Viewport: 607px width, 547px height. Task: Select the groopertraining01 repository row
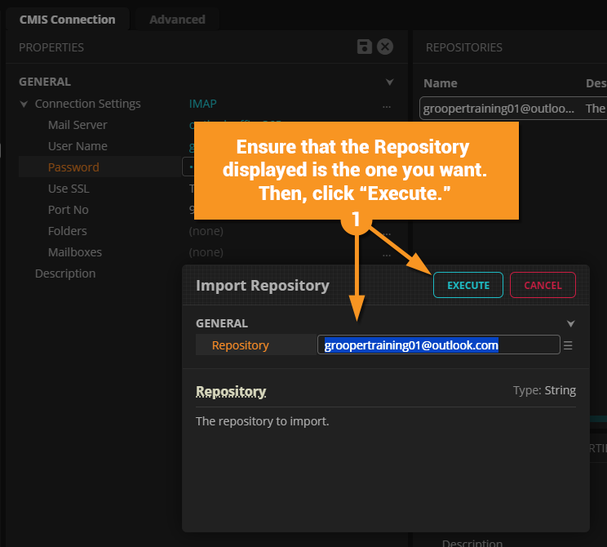pos(498,109)
